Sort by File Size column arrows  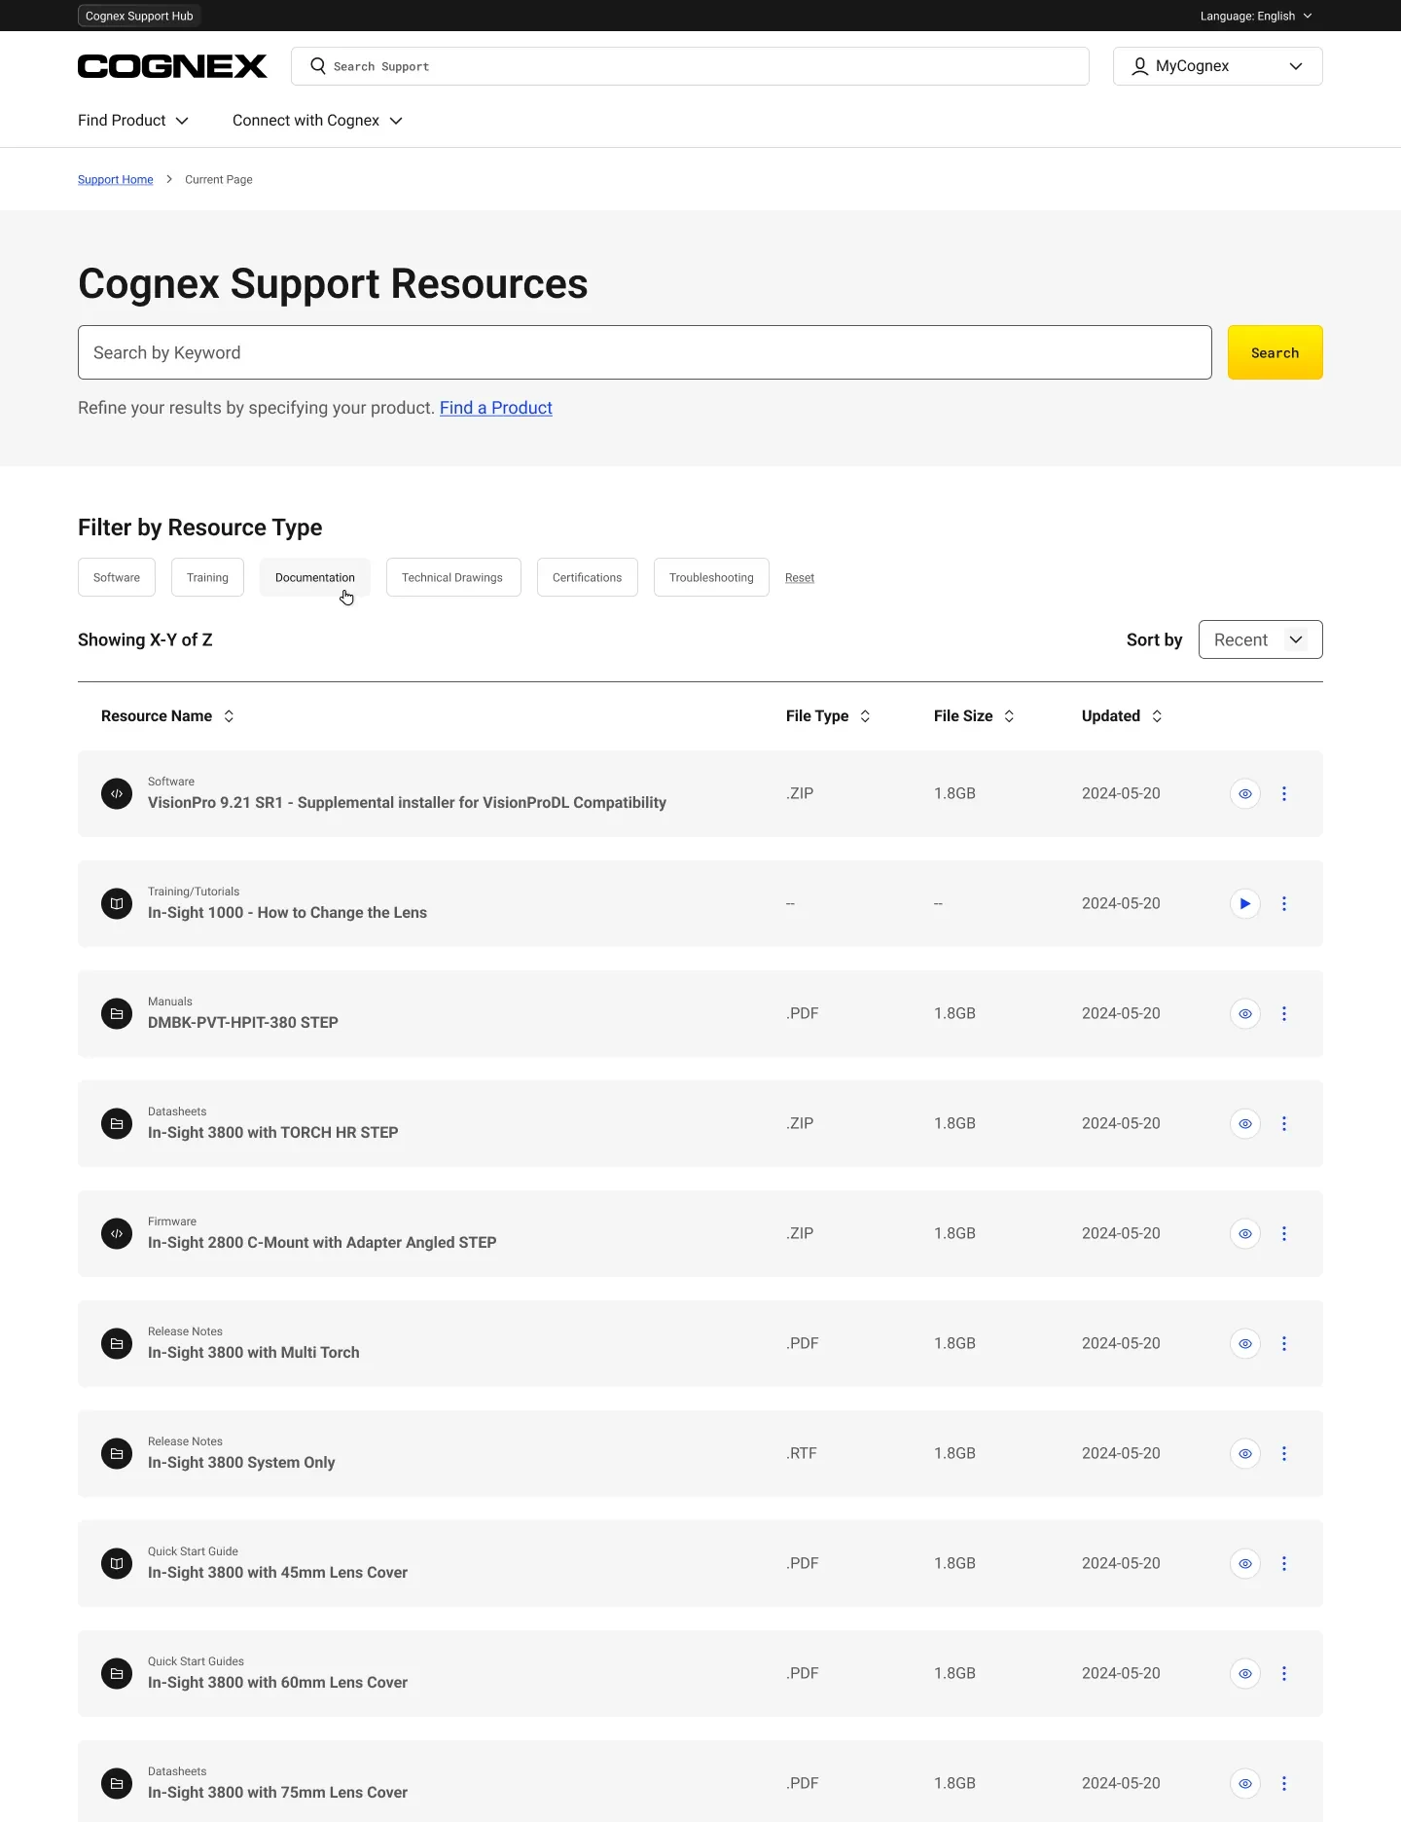[1009, 716]
